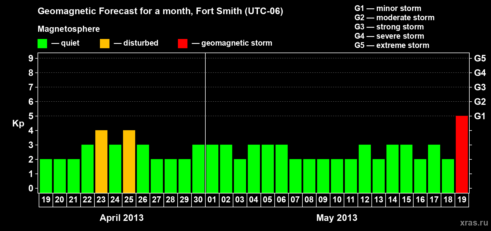Click the G5 right-axis label

coord(480,58)
